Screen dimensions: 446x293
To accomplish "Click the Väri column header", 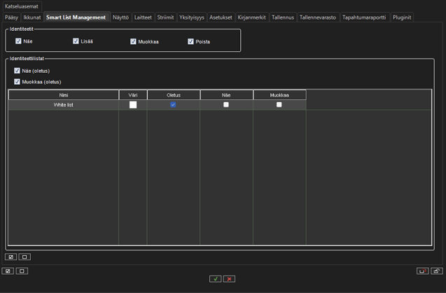I will (133, 95).
